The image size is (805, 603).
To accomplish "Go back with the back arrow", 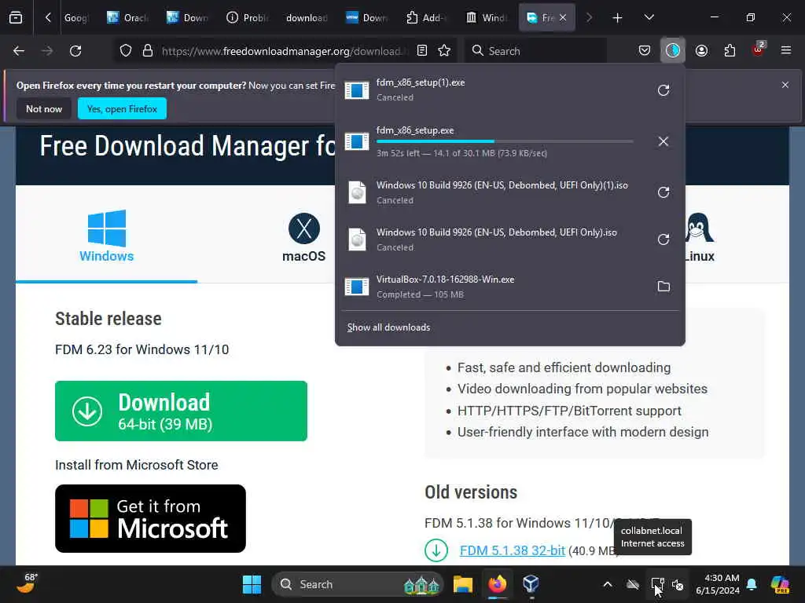I will click(19, 51).
